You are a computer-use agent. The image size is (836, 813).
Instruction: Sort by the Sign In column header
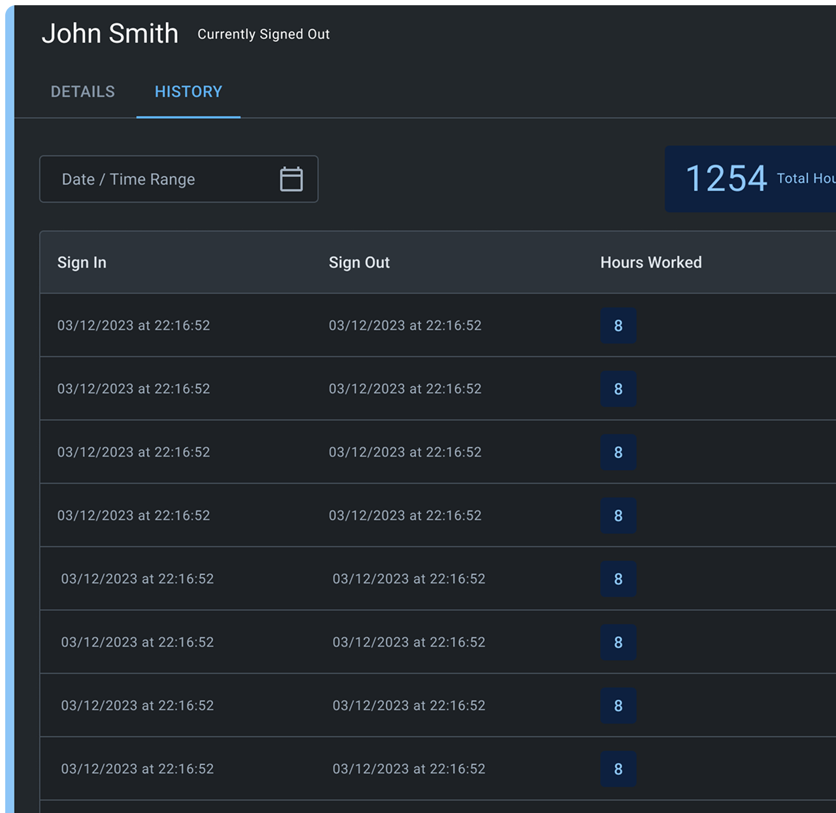[x=82, y=262]
